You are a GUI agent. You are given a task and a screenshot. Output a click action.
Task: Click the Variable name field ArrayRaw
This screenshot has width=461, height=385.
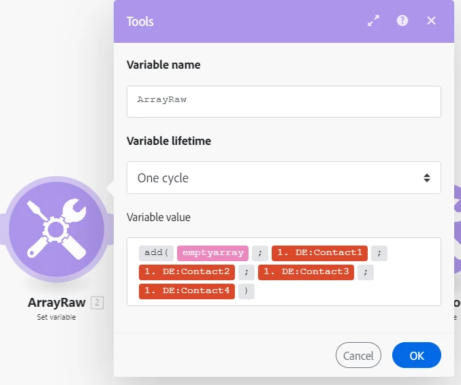coord(284,101)
